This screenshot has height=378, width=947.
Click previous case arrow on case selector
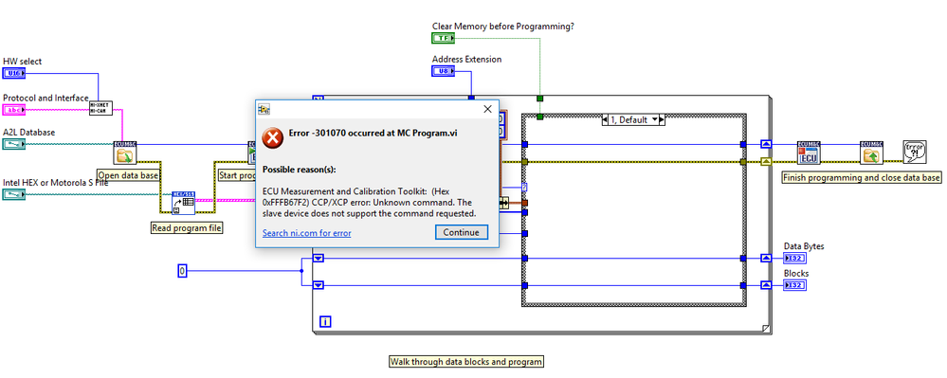(x=605, y=120)
